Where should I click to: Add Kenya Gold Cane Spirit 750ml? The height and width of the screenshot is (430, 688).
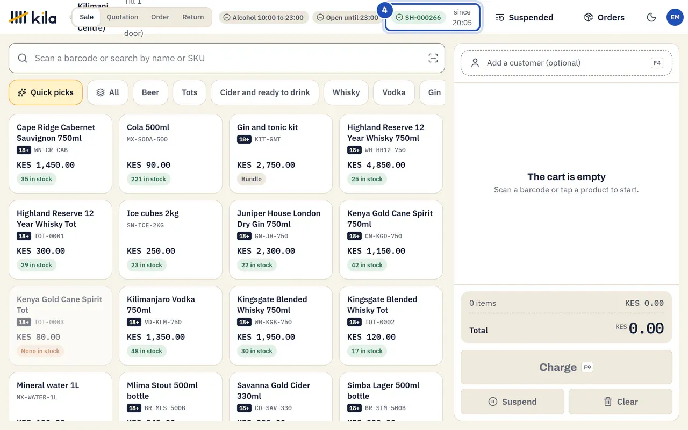pos(391,240)
